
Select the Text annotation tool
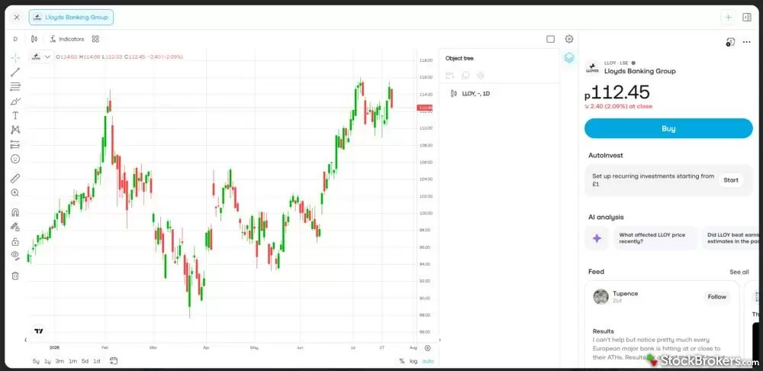15,115
